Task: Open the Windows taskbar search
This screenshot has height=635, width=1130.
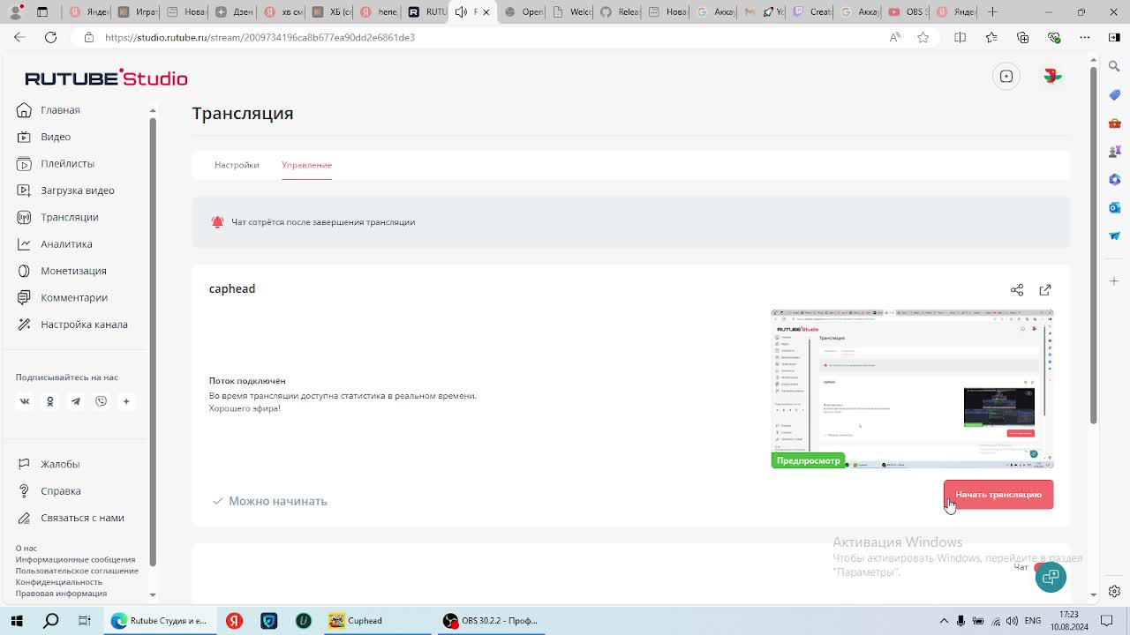Action: coord(51,621)
